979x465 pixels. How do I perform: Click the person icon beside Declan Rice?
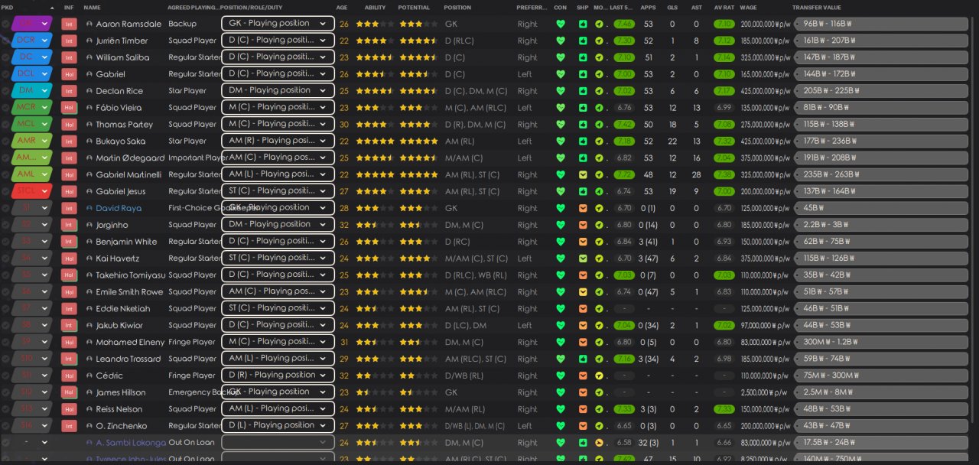point(89,91)
